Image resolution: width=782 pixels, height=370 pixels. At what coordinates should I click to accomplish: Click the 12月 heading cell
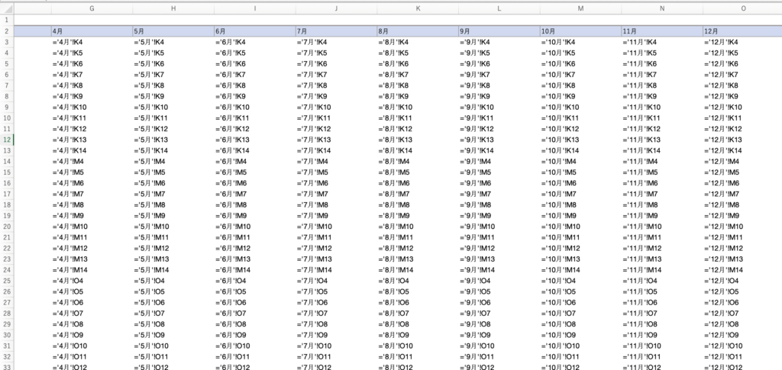tap(742, 31)
